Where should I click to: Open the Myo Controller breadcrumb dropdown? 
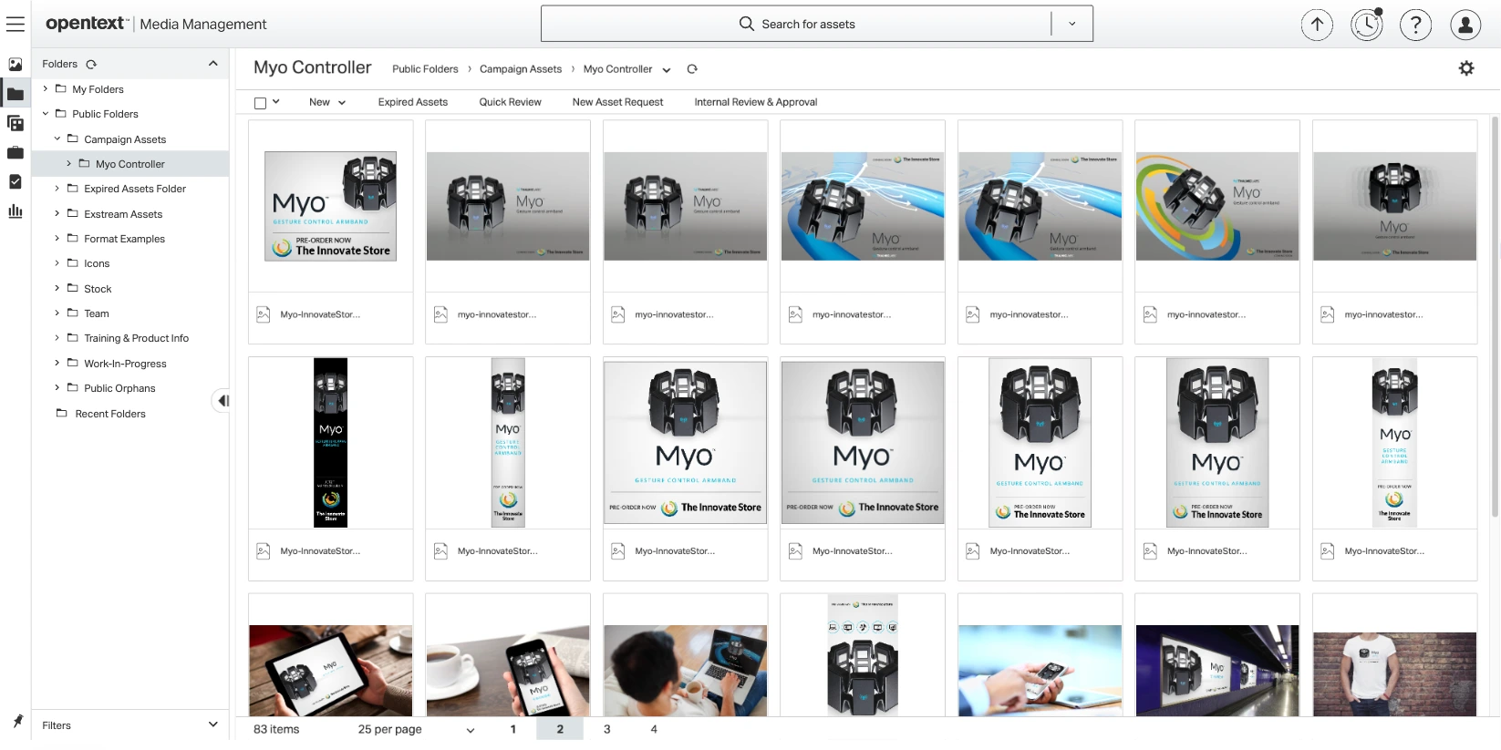coord(667,70)
